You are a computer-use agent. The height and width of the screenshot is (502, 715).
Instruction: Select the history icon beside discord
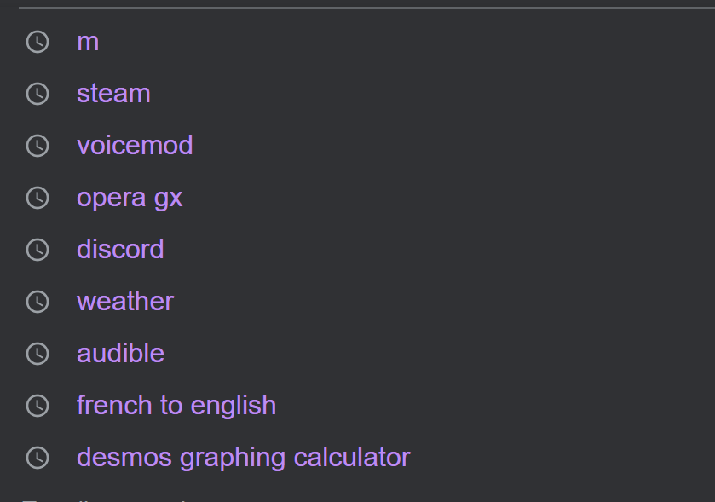click(x=37, y=250)
